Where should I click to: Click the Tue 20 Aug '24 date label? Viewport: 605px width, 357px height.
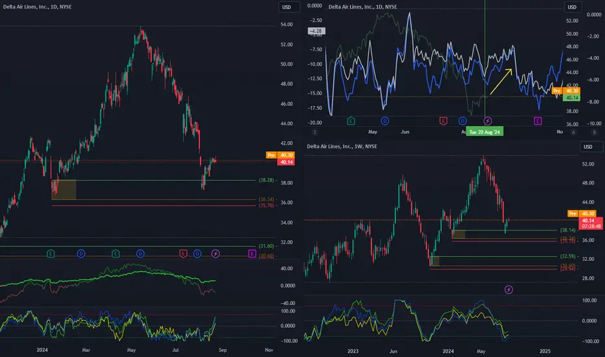tap(485, 132)
